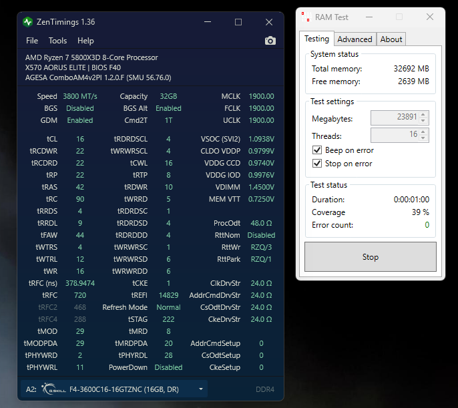The width and height of the screenshot is (458, 408).
Task: Increase Threads with up spinner arrow
Action: click(423, 132)
